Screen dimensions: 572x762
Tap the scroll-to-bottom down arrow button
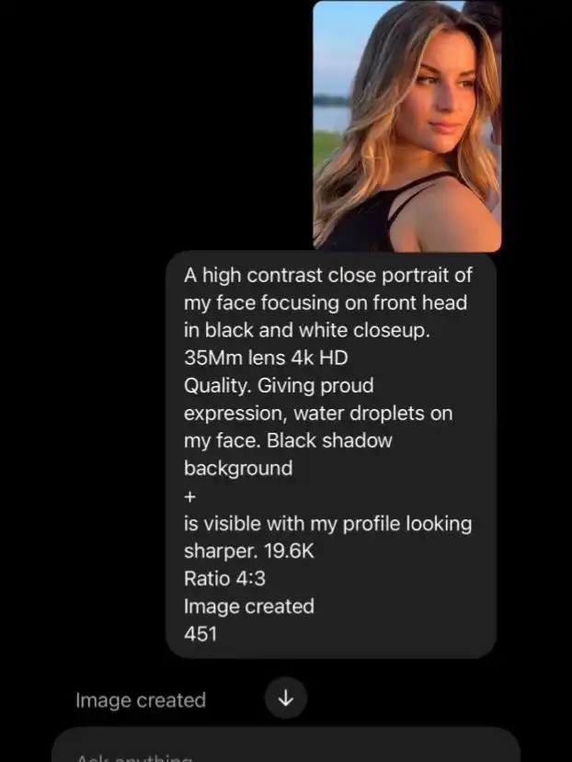[x=285, y=698]
